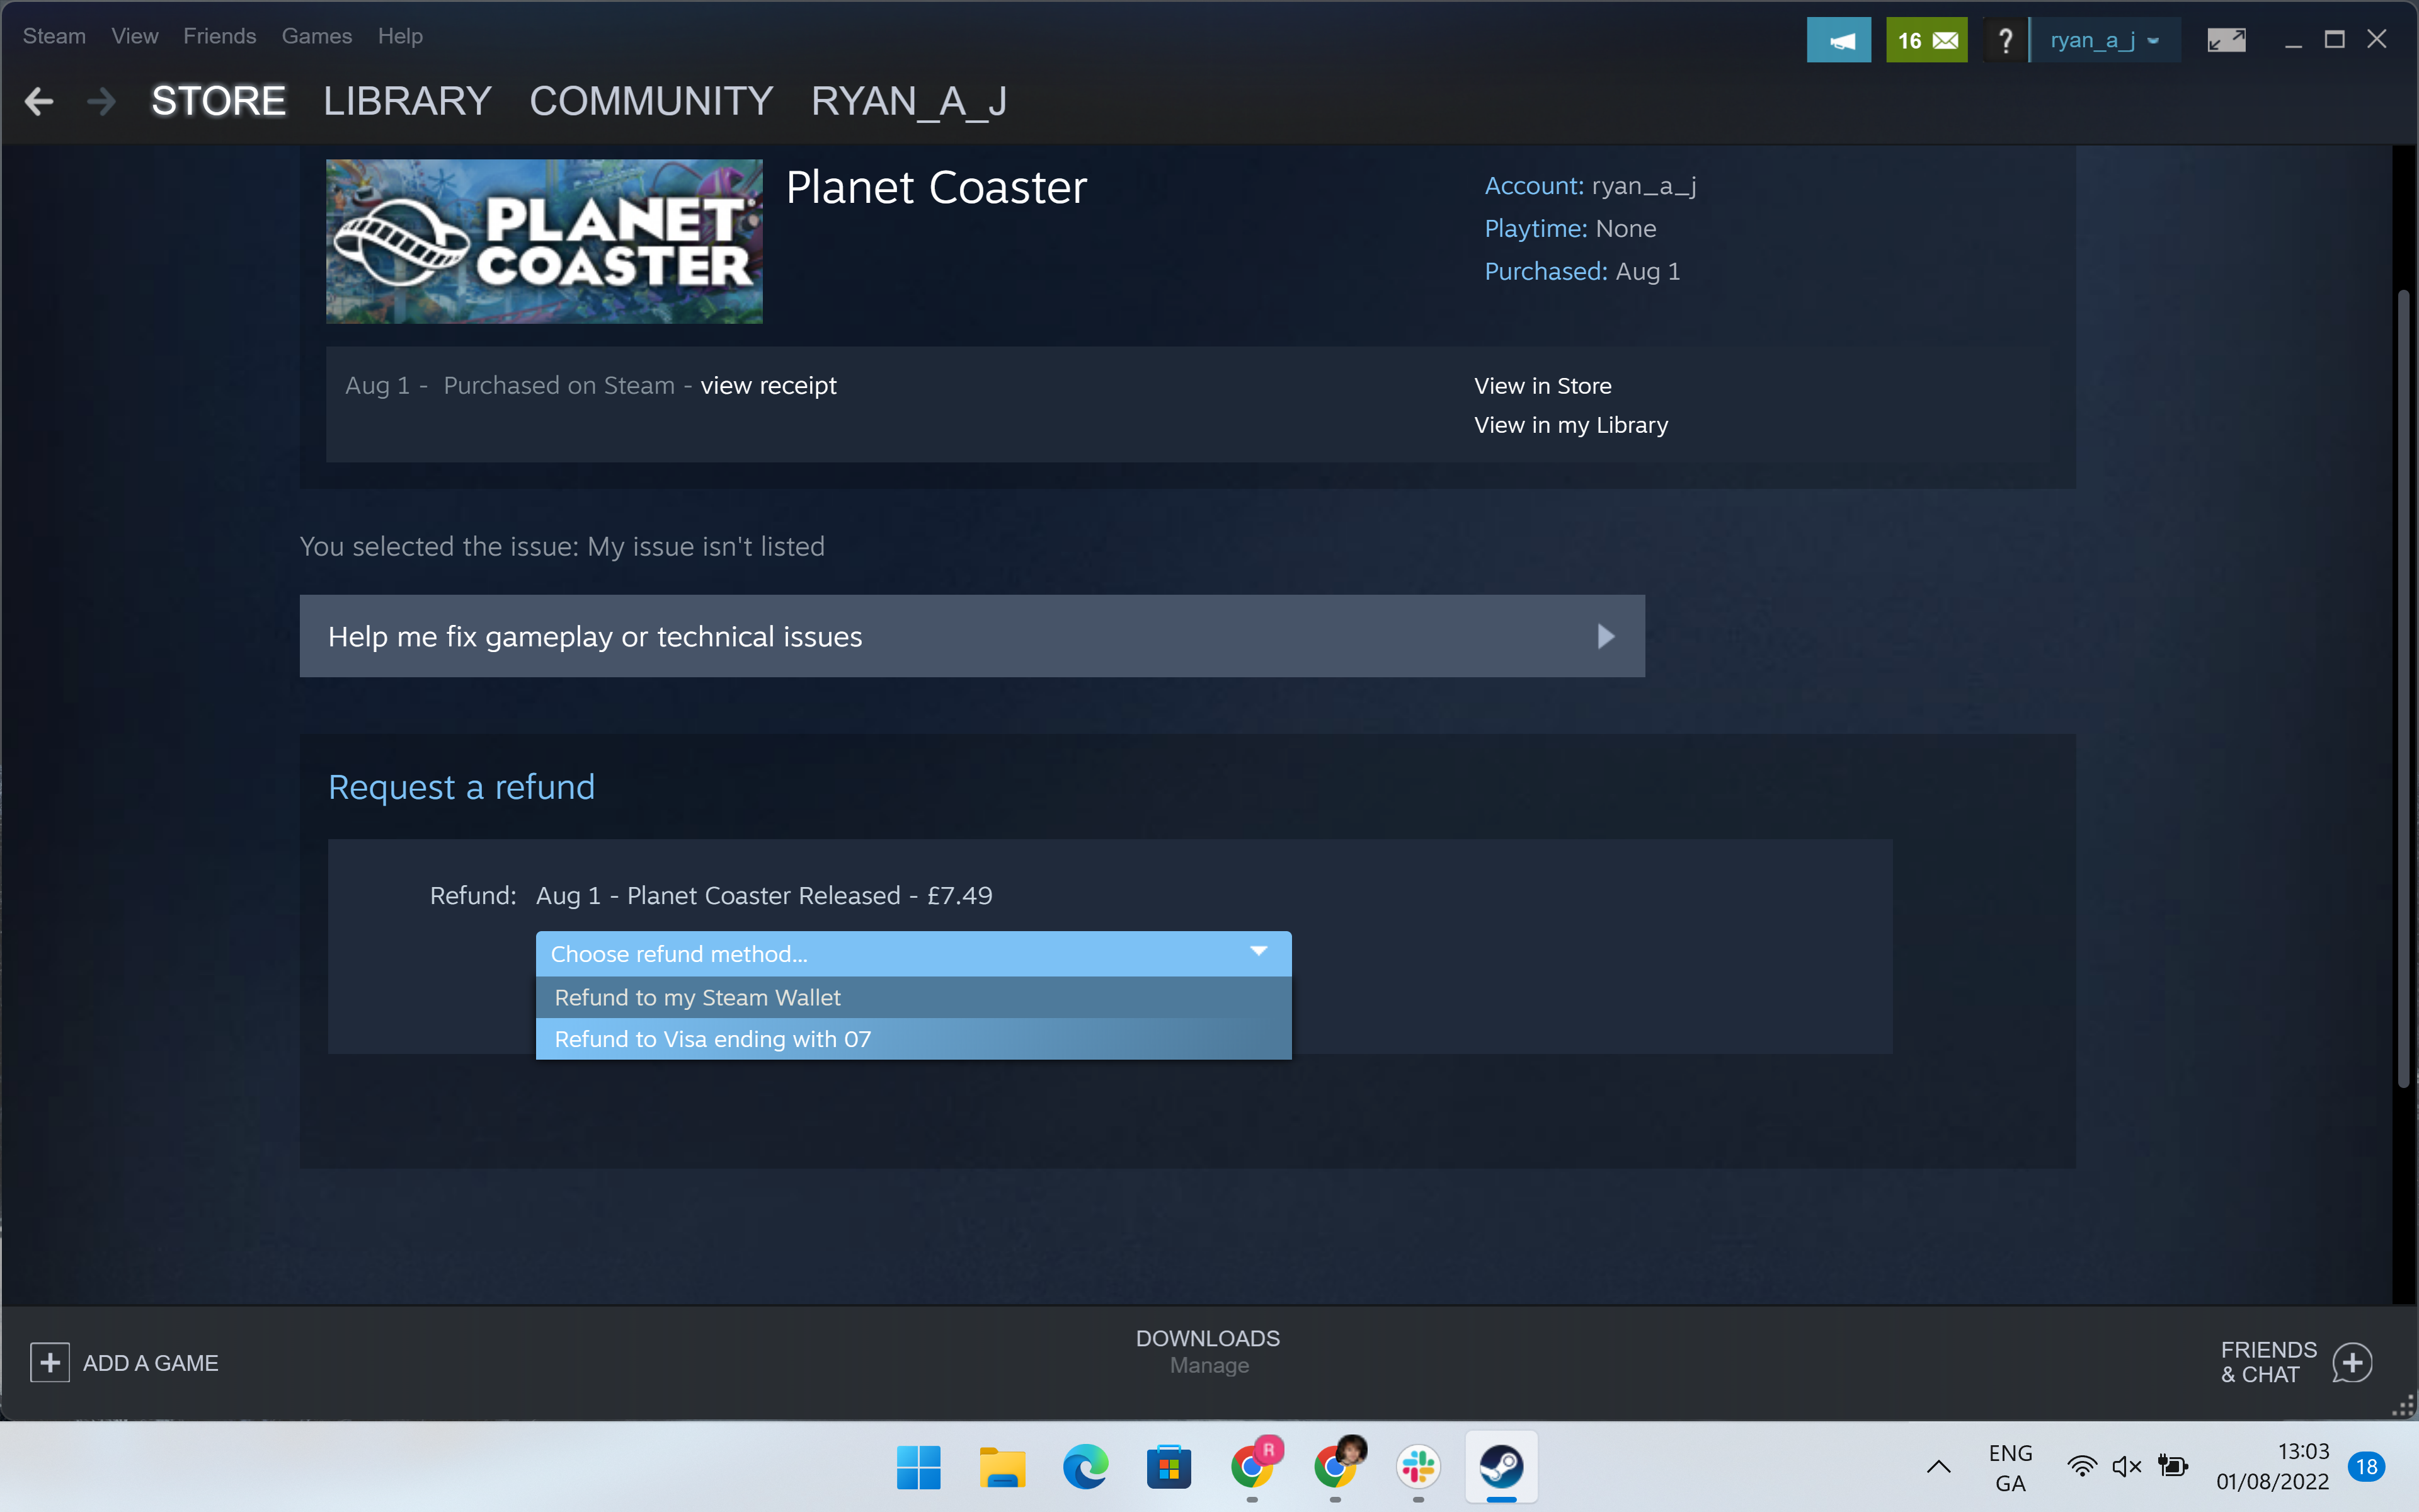Click 'Aug 1 - Planet Coaster Released - £7.49'
Screen dimensions: 2419x1512
coord(763,895)
